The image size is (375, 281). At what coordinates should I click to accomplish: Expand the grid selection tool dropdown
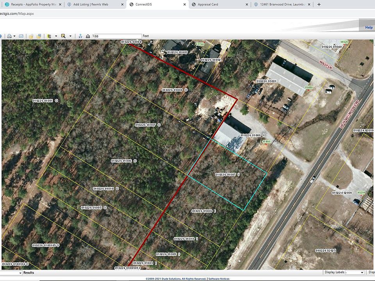[56, 36]
